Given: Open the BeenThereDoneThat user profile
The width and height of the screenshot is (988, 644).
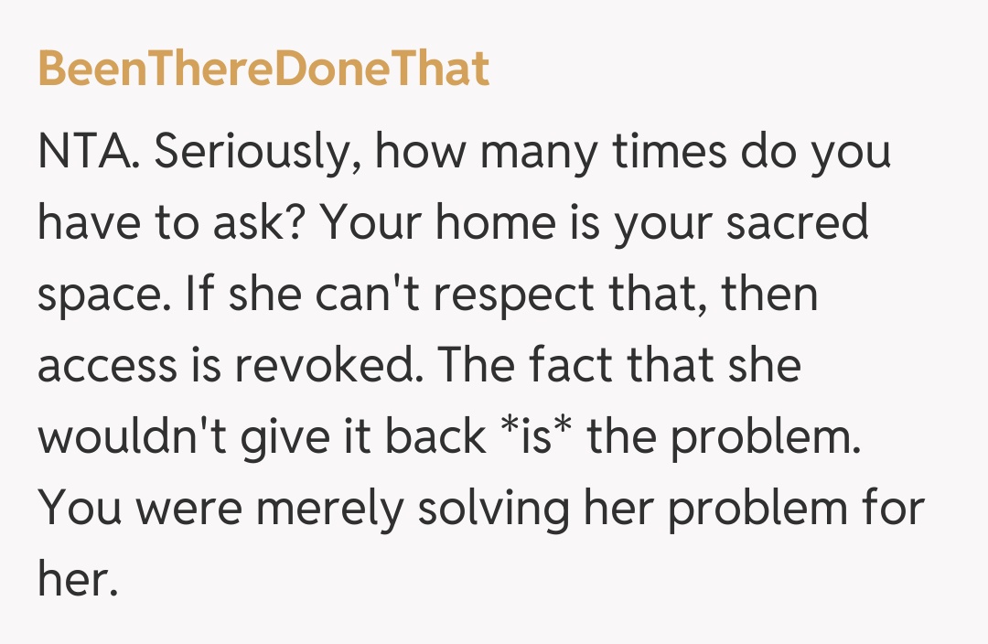Looking at the screenshot, I should (263, 70).
